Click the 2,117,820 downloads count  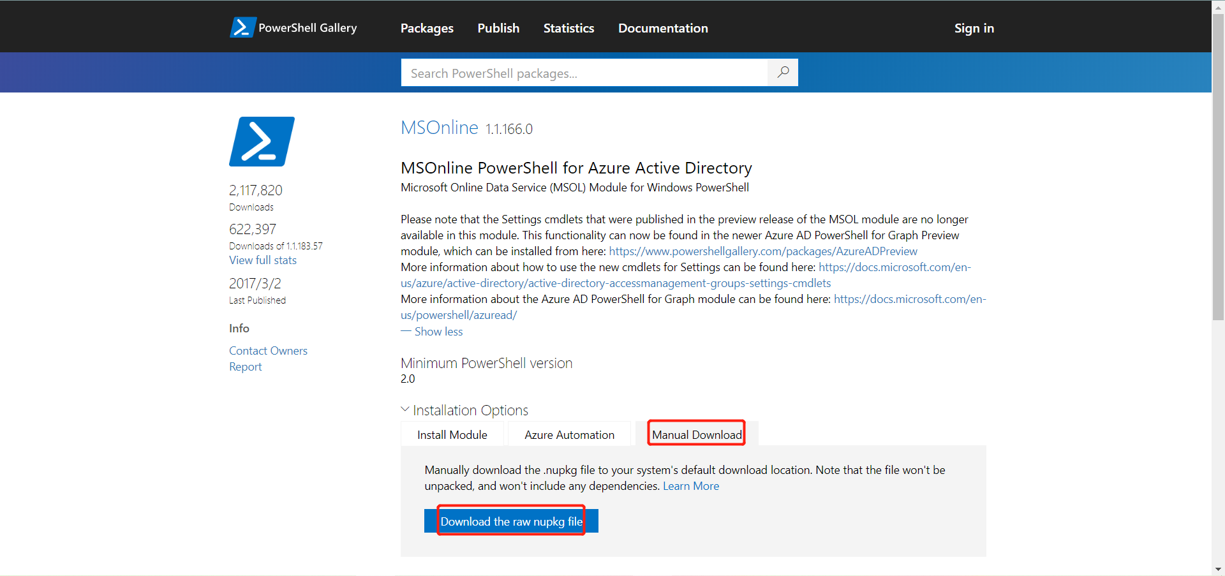tap(256, 190)
